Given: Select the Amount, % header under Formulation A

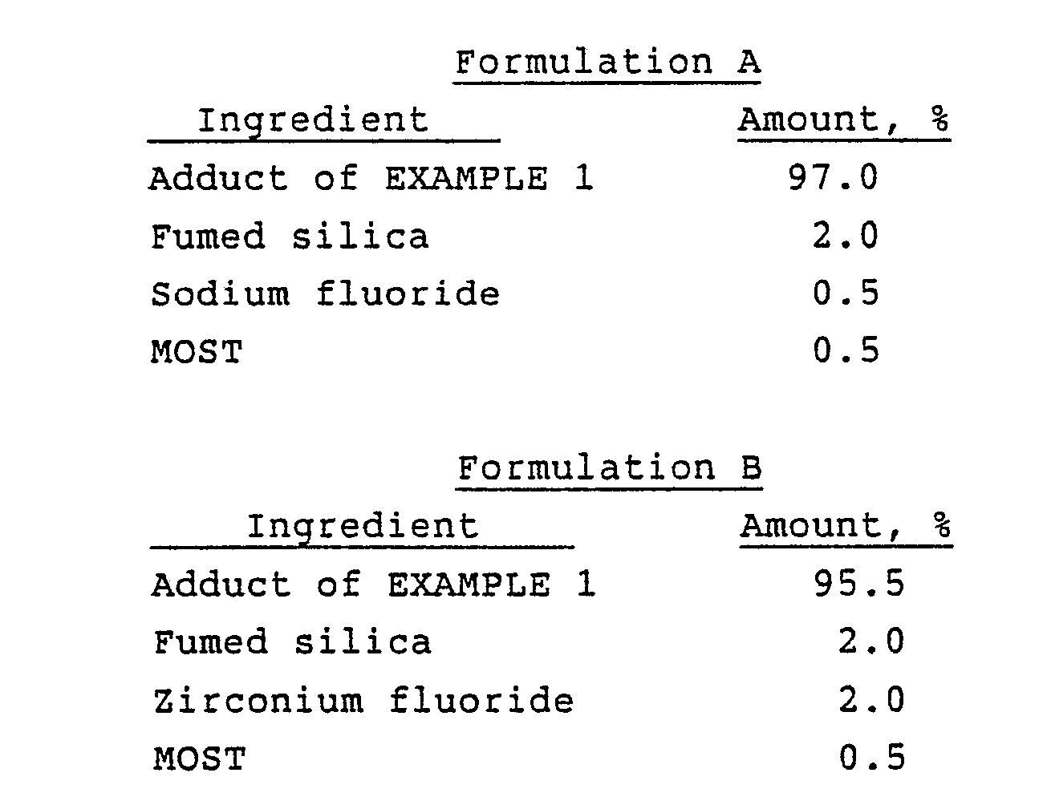Looking at the screenshot, I should pos(843,120).
